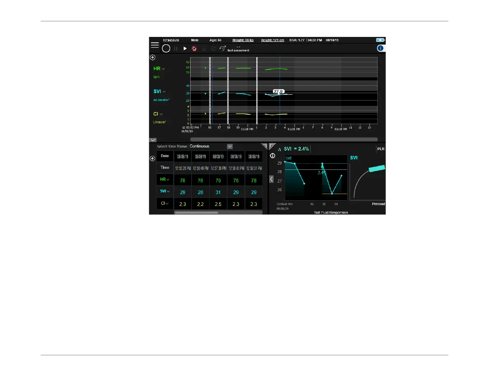
Task: Start monitoring with the play button
Action: click(185, 48)
